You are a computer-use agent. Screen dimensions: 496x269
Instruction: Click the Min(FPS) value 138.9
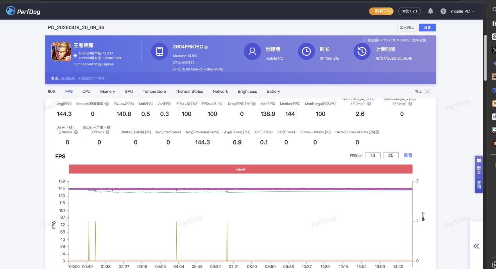(268, 114)
